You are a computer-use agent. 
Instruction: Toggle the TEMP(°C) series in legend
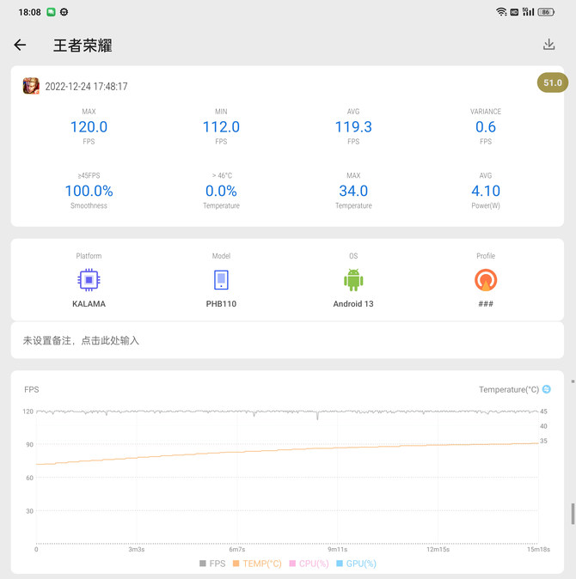(257, 564)
